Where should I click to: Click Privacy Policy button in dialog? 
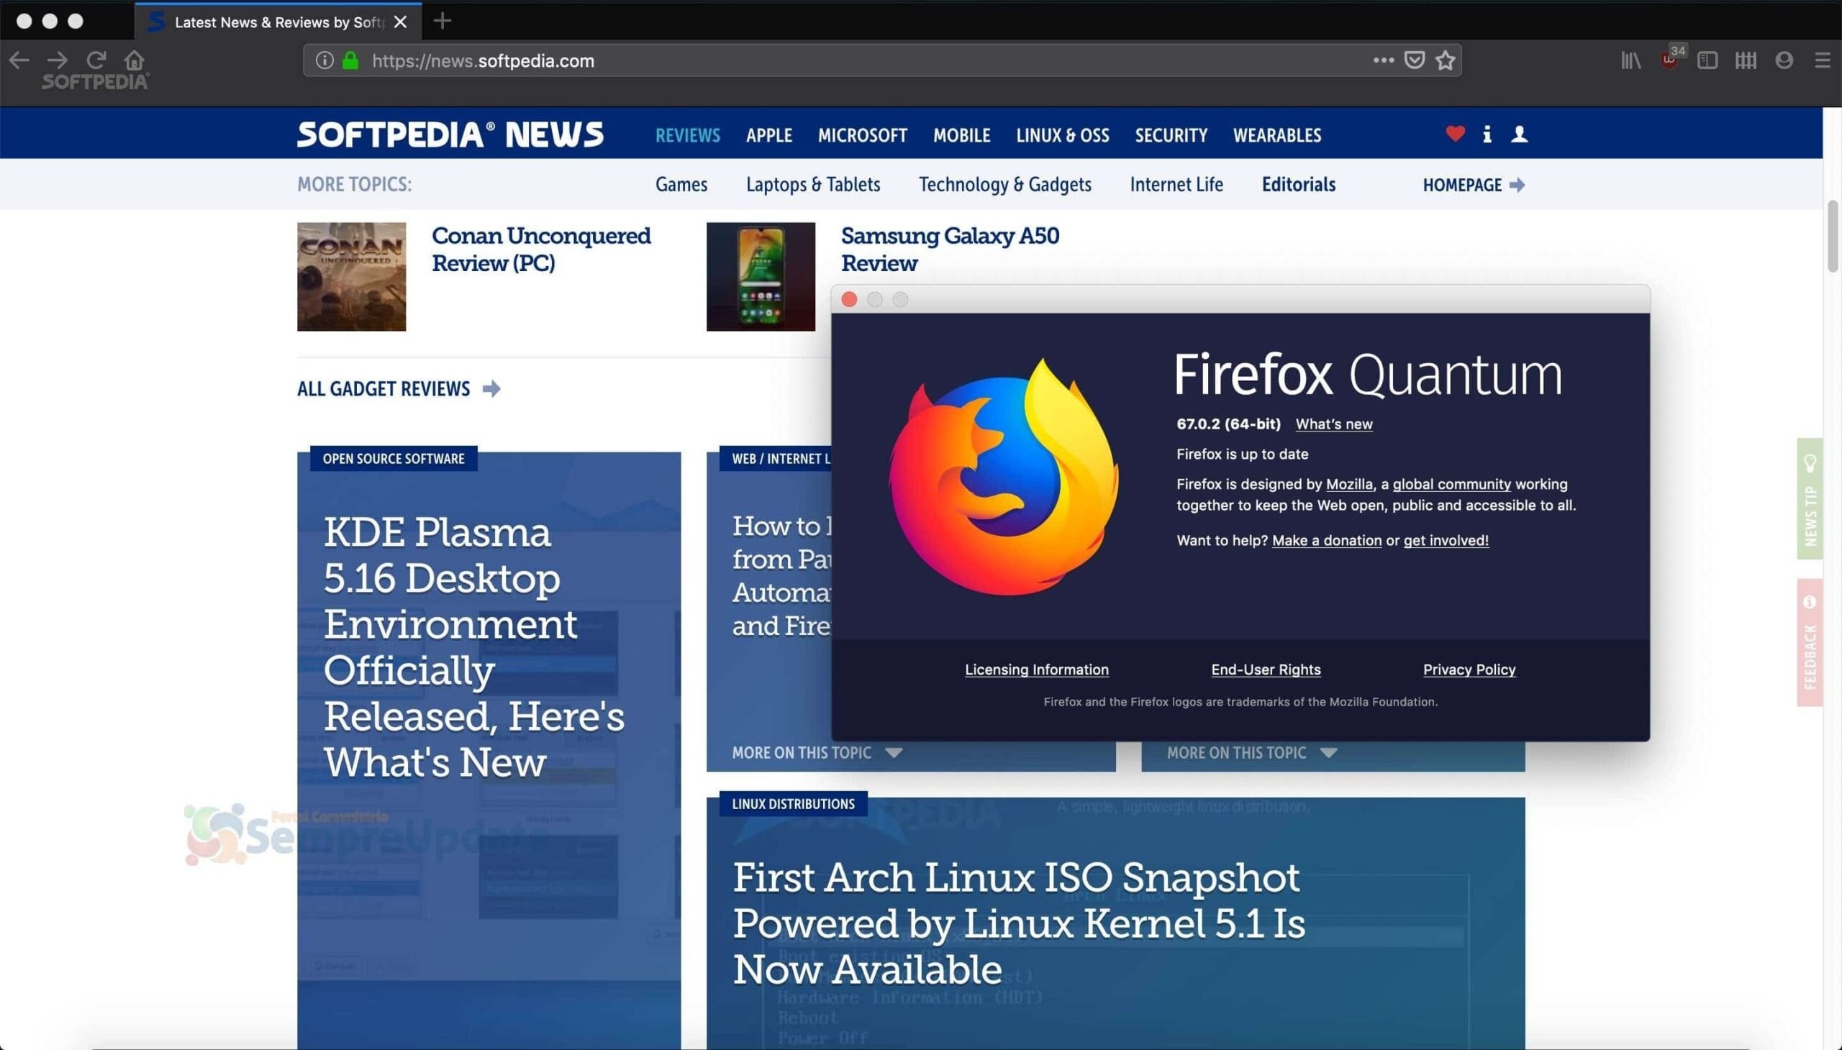pyautogui.click(x=1468, y=668)
